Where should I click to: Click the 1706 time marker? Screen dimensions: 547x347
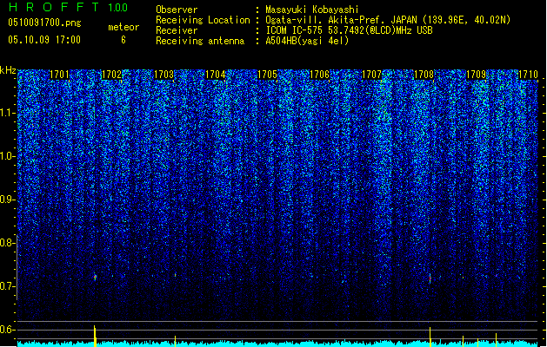click(319, 75)
